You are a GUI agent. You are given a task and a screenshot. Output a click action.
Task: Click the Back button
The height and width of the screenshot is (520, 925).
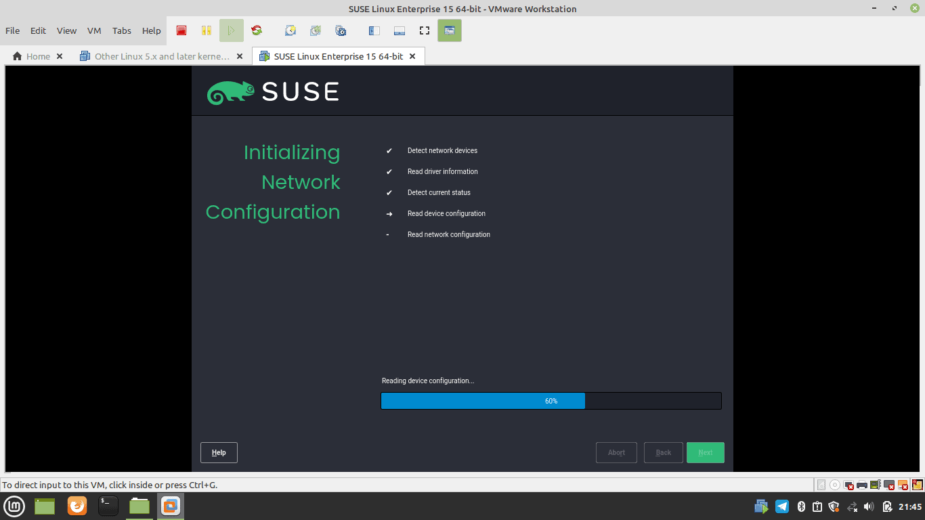(x=664, y=452)
